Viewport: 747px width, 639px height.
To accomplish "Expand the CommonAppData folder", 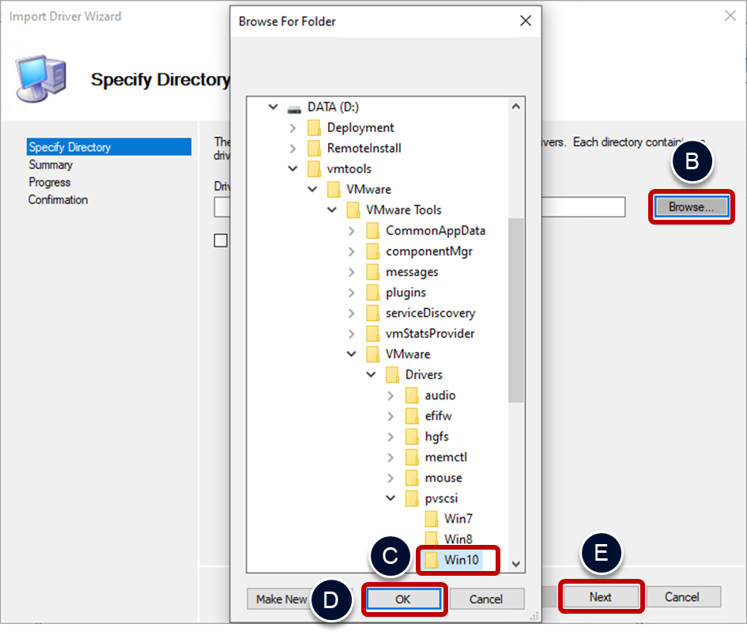I will 352,231.
